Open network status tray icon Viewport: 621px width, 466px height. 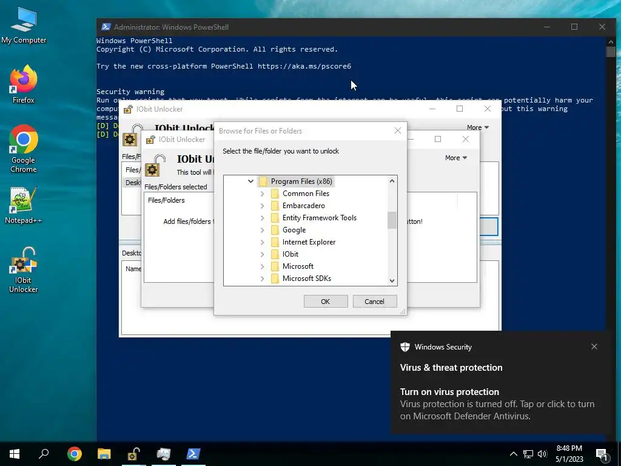click(x=528, y=454)
